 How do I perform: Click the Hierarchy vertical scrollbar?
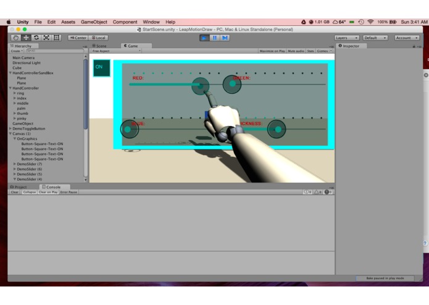point(86,94)
